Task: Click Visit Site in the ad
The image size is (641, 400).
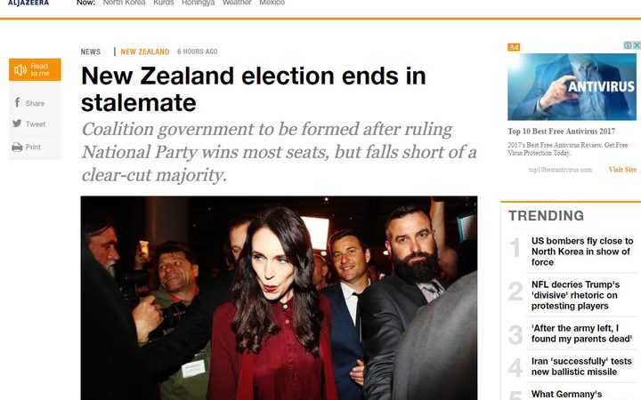Action: 622,170
